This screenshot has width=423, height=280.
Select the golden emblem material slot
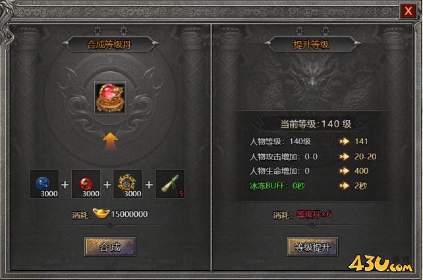[x=128, y=184]
